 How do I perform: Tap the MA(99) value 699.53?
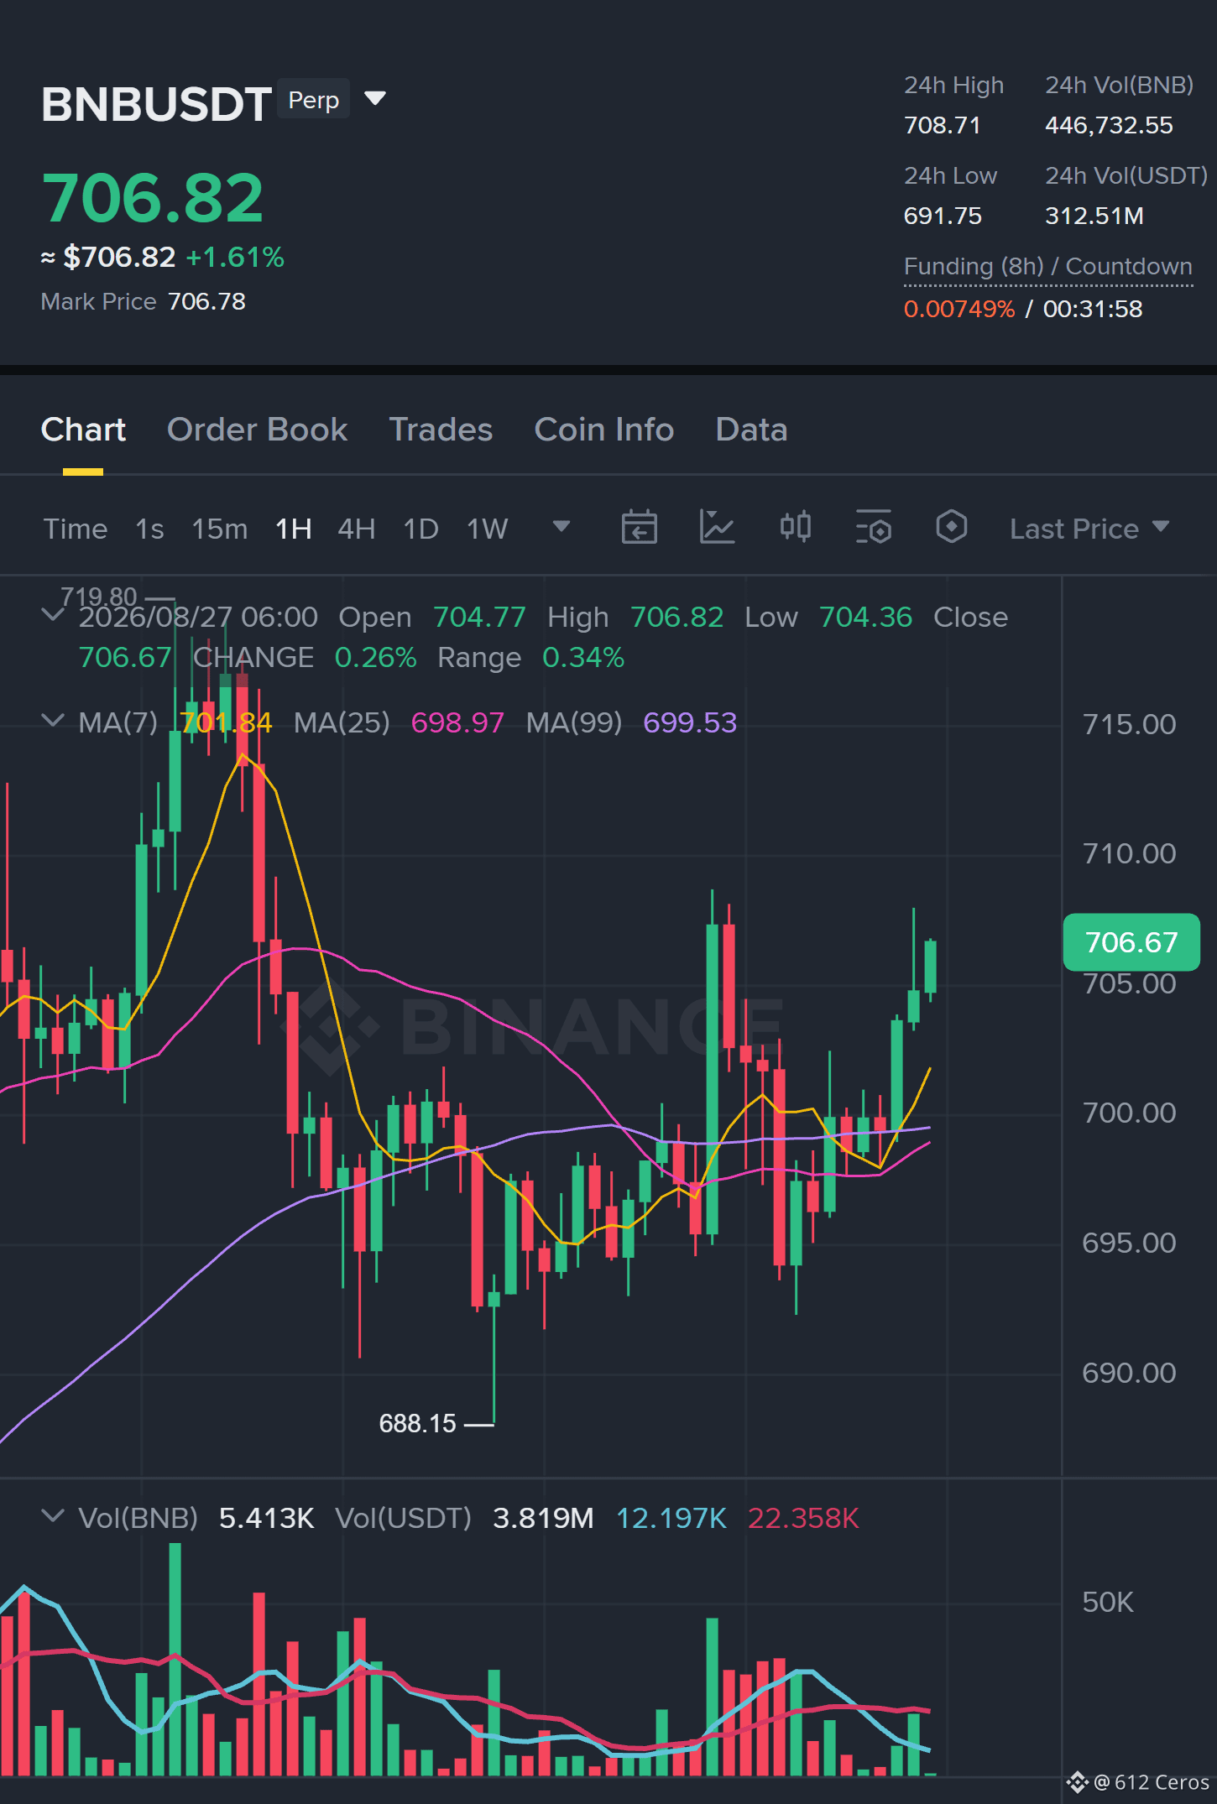point(690,722)
